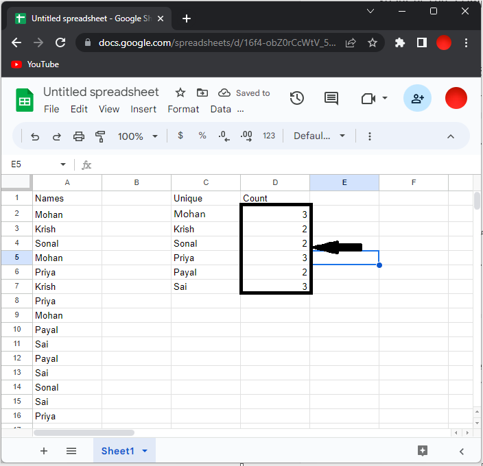Open Chrome three-dot menu

click(x=466, y=42)
